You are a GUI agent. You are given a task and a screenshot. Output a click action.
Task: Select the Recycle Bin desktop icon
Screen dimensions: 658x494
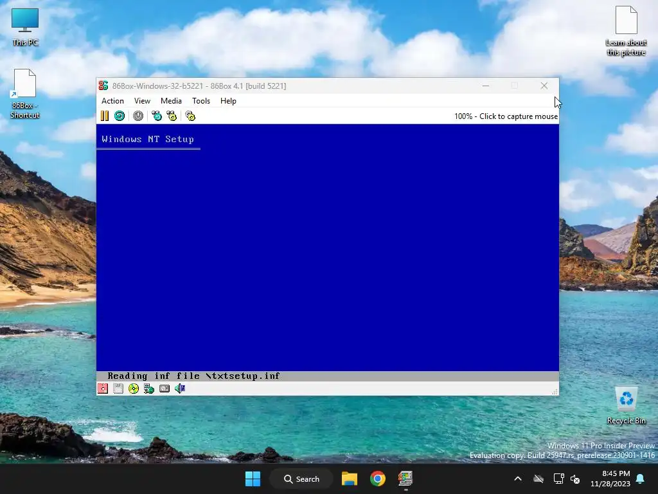626,406
